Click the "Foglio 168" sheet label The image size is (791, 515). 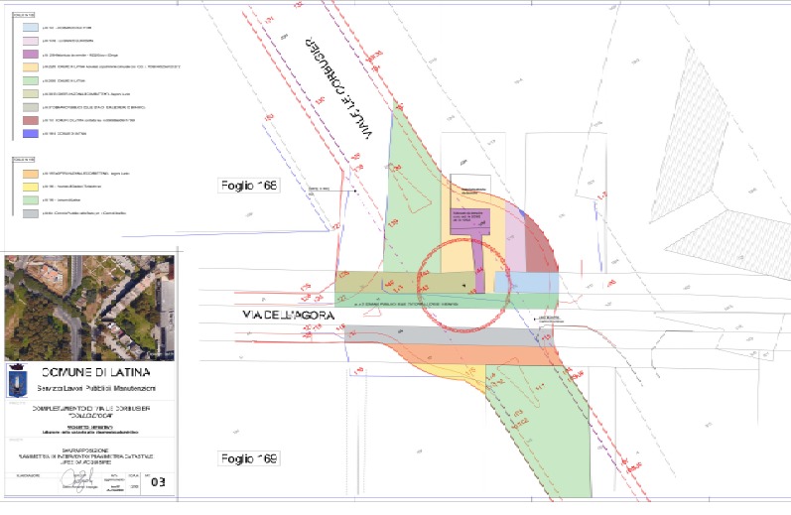pyautogui.click(x=248, y=187)
